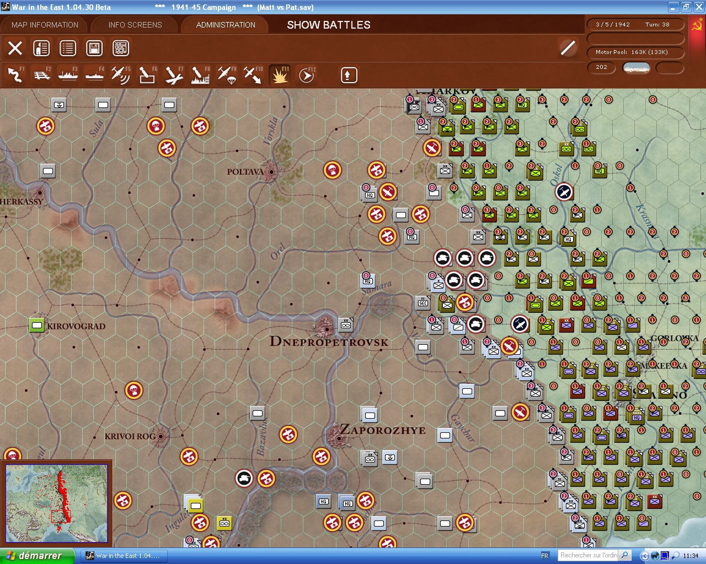
Task: Select the F2 rail movement mode icon
Action: pos(42,75)
